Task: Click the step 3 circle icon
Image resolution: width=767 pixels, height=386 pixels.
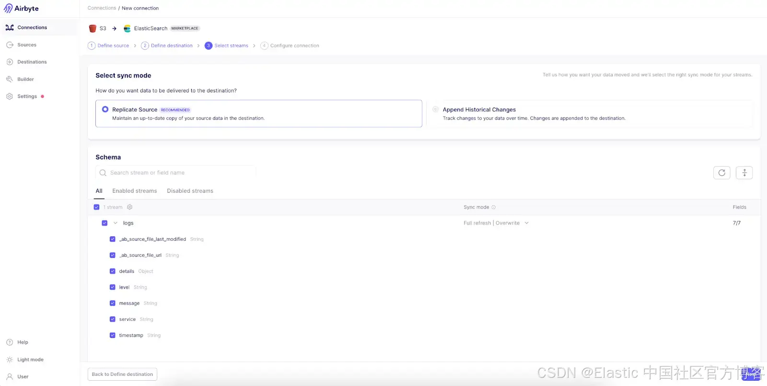Action: click(209, 46)
